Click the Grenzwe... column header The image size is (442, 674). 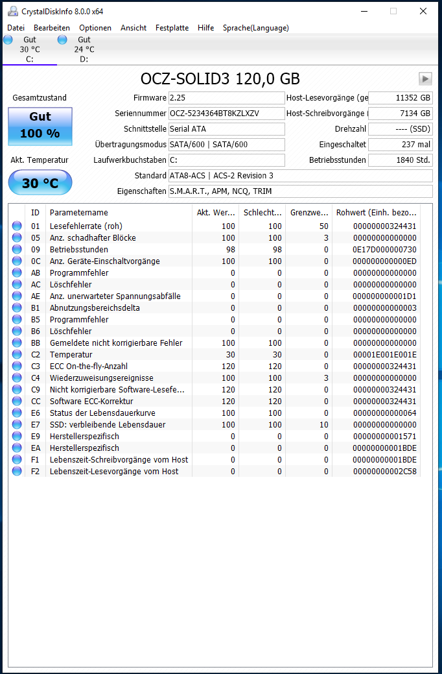[309, 212]
